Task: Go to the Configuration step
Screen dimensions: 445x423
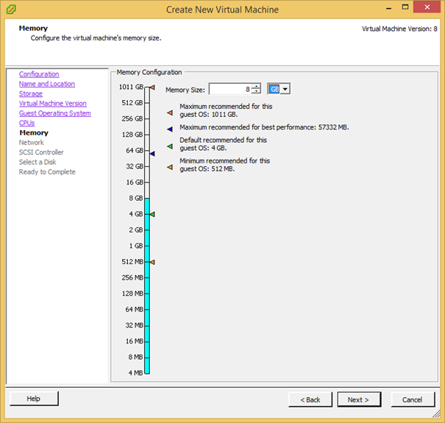Action: point(39,74)
